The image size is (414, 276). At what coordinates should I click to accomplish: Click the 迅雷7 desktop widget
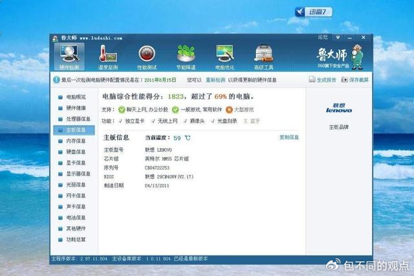click(x=314, y=12)
